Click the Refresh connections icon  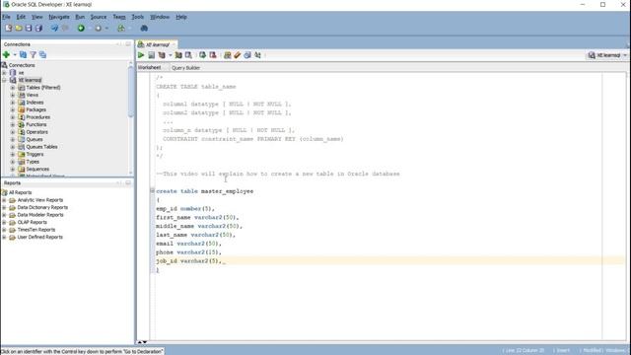pyautogui.click(x=24, y=55)
